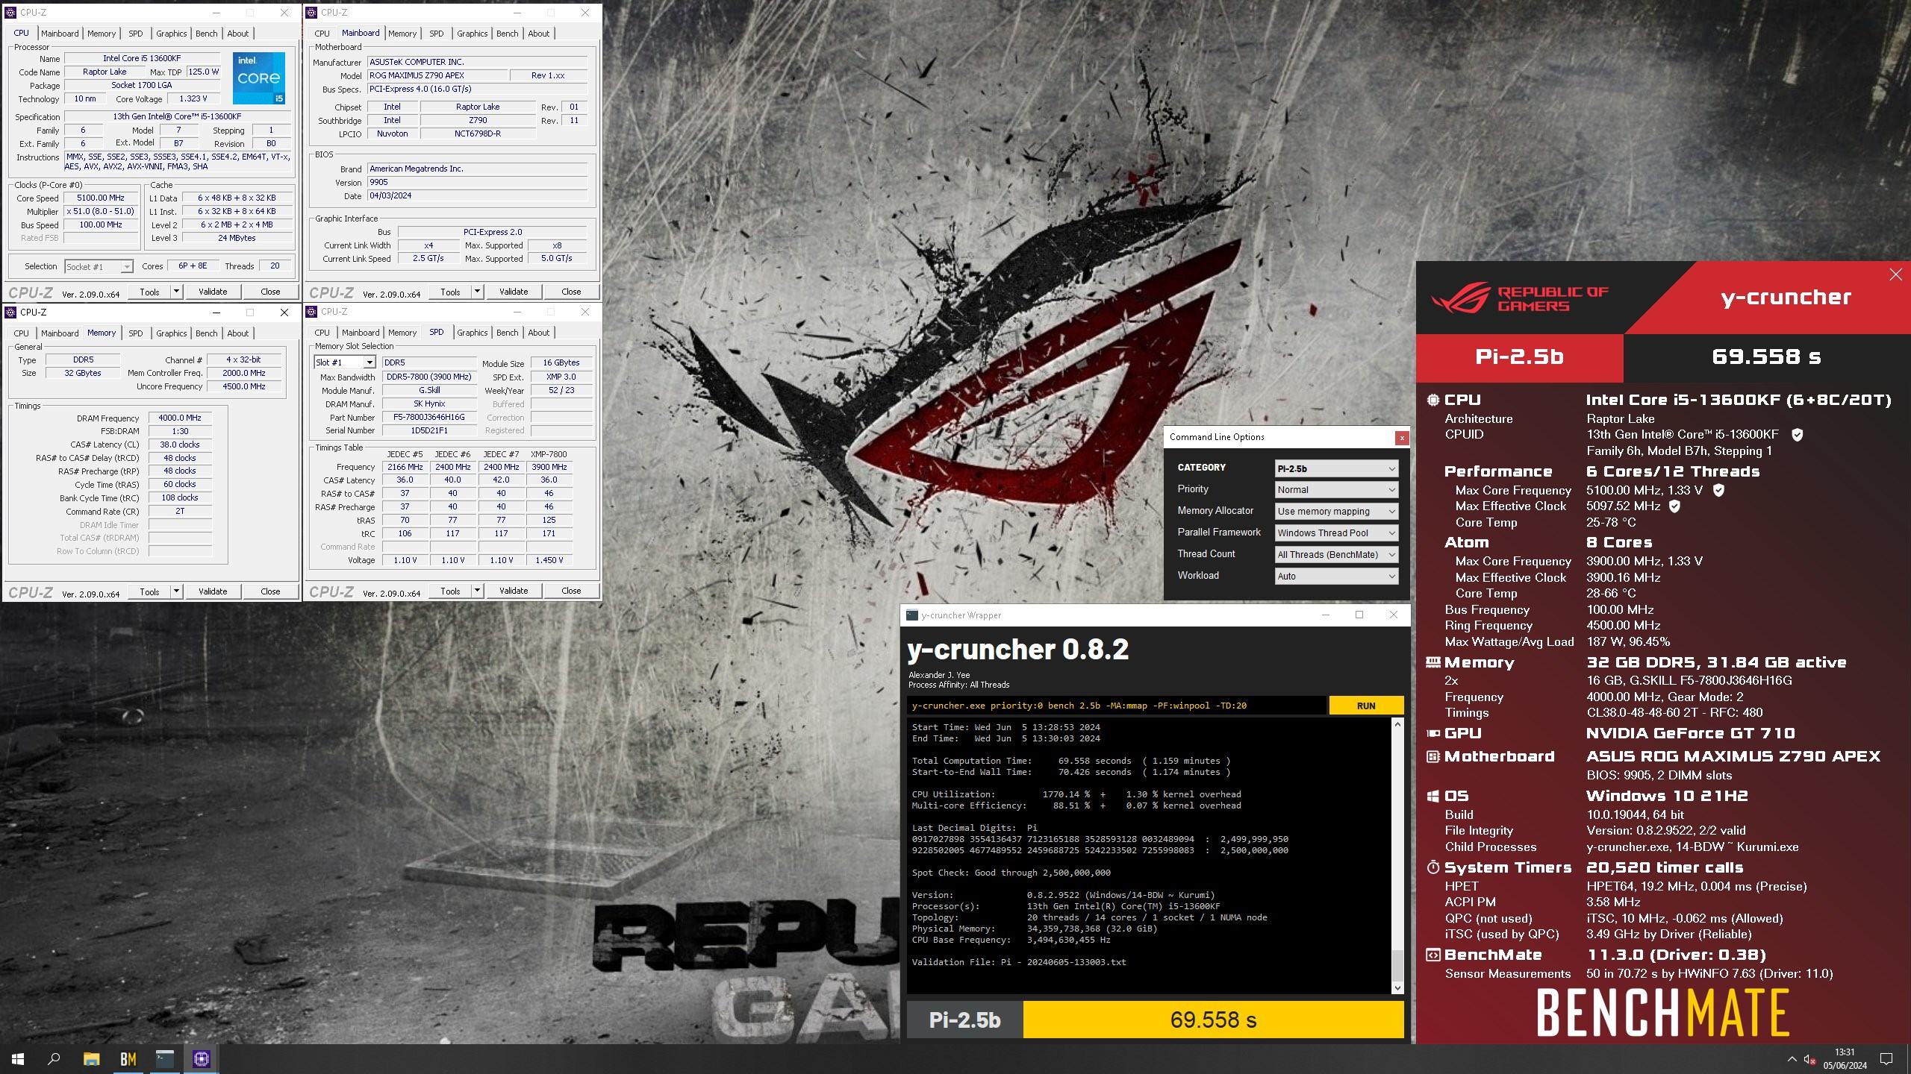This screenshot has height=1074, width=1911.
Task: Open Windows Start menu
Action: 18,1059
